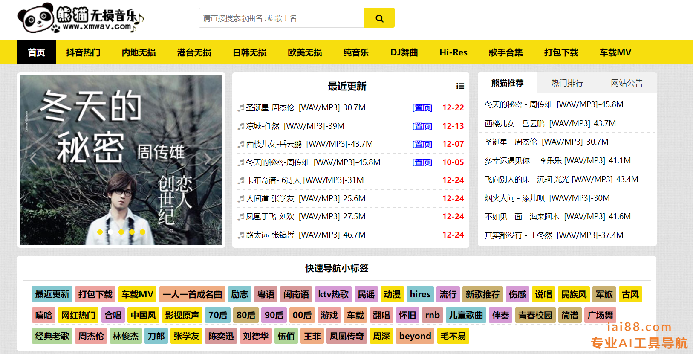Click the yellow search magnifier button
Screen dimensions: 693x354
379,18
